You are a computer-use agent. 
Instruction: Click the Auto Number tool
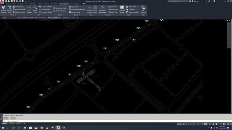click(45, 9)
